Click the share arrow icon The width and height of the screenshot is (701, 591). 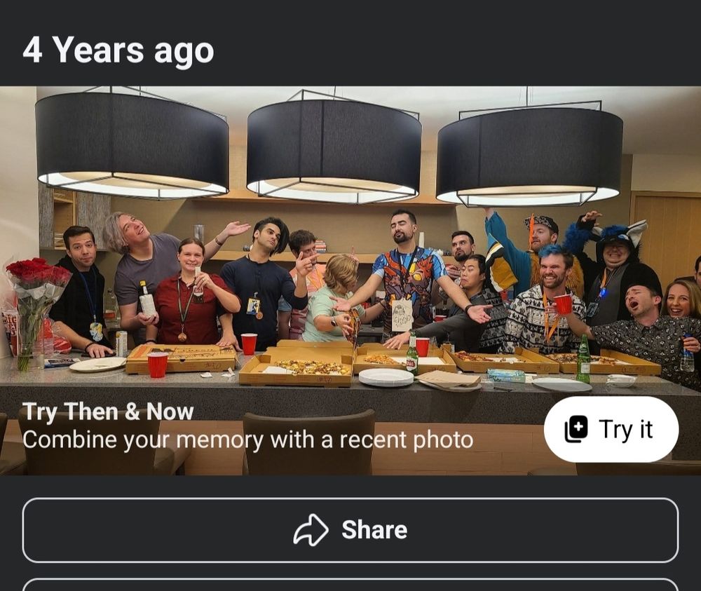(x=311, y=530)
